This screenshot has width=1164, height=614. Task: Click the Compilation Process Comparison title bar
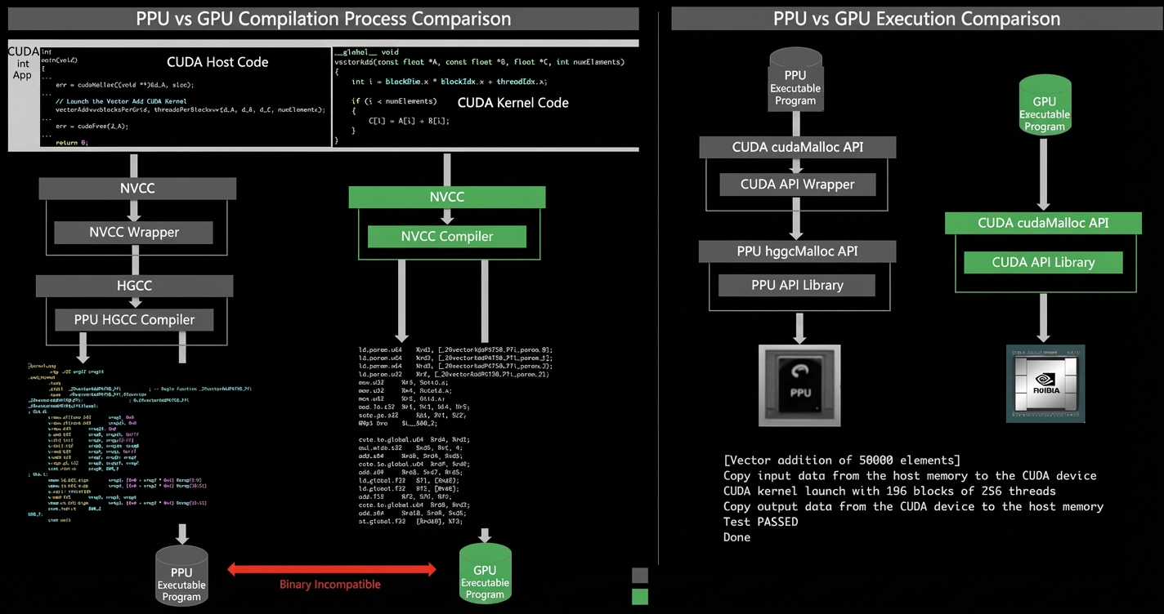[324, 19]
